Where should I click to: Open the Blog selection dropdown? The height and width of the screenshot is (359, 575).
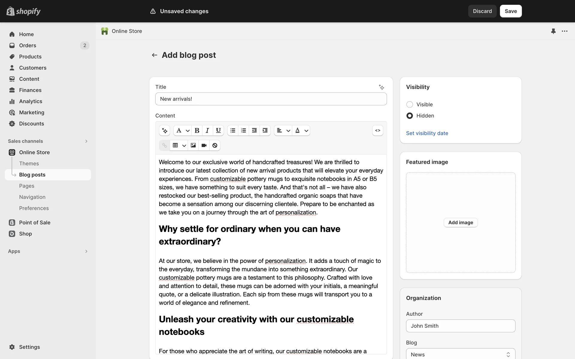[460, 355]
